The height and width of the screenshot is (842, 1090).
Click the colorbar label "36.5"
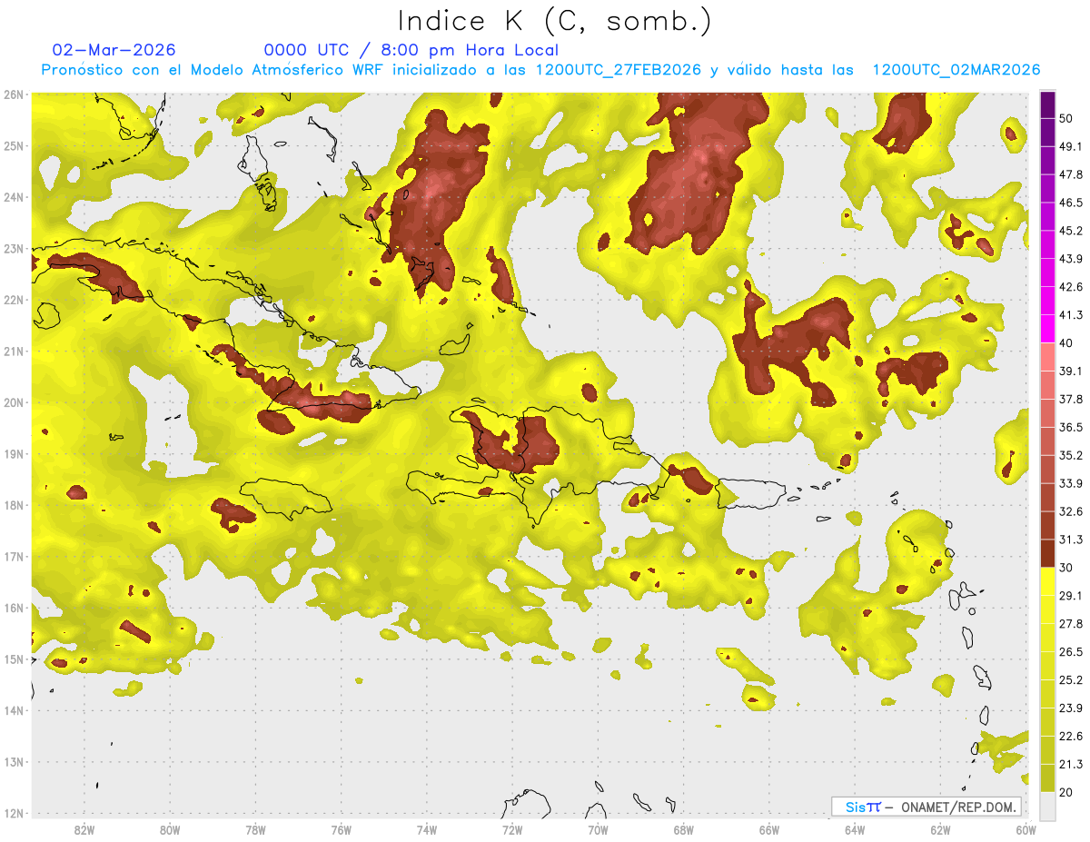coord(1071,427)
